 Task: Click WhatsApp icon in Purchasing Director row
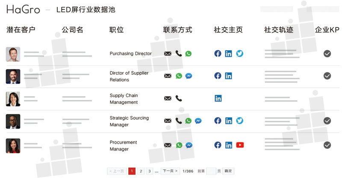pyautogui.click(x=189, y=54)
